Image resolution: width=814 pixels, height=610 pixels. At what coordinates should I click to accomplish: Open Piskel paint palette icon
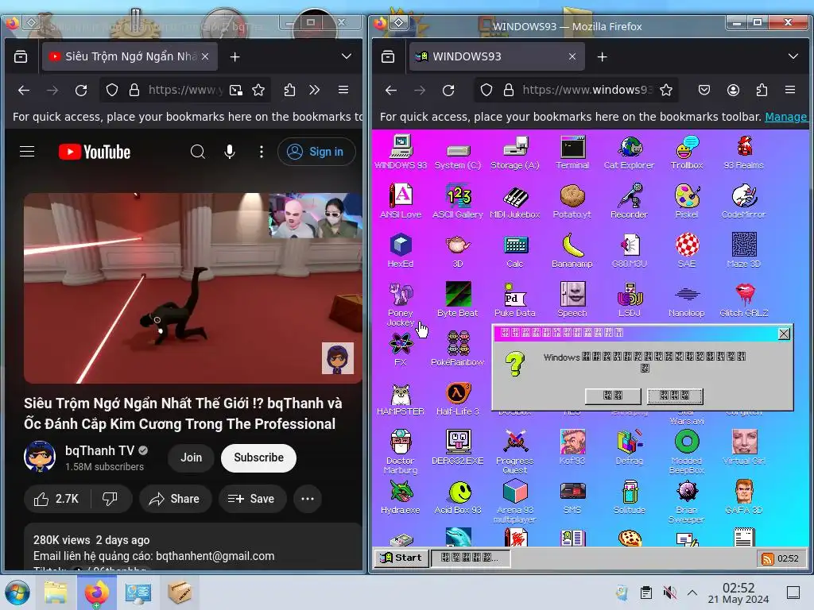click(686, 201)
